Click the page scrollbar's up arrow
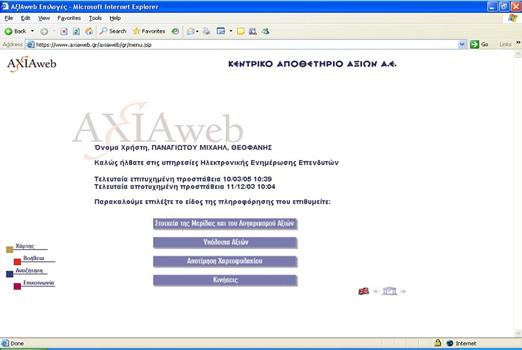The image size is (522, 350). 518,54
